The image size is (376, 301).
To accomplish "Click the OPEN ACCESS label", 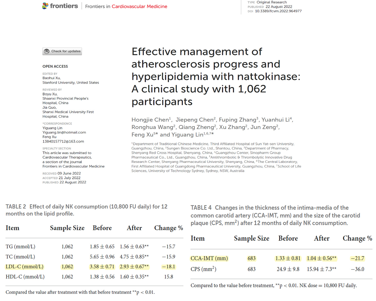I will pyautogui.click(x=55, y=66).
